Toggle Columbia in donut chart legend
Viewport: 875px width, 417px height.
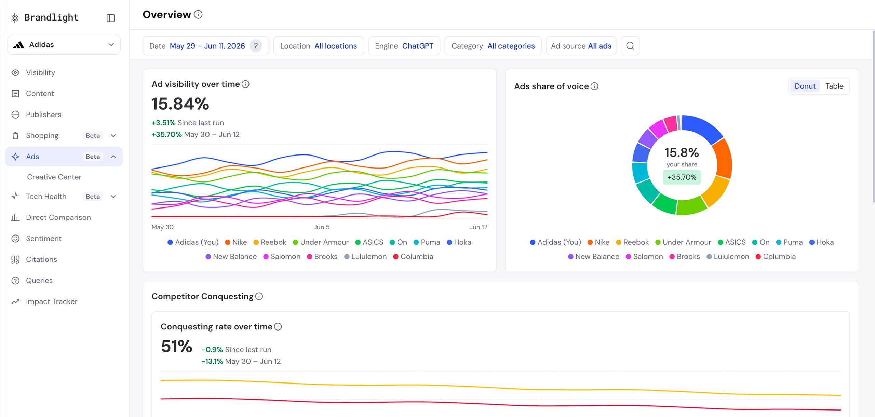[776, 256]
